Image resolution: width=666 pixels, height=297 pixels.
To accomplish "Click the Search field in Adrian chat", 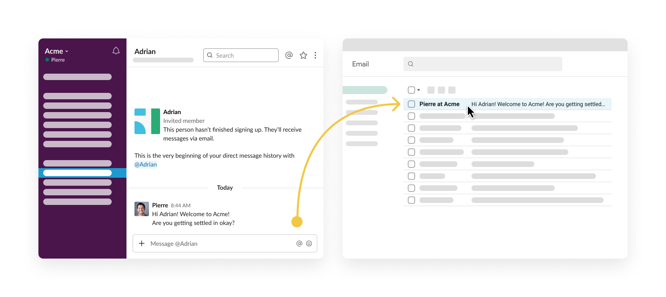I will coord(241,55).
